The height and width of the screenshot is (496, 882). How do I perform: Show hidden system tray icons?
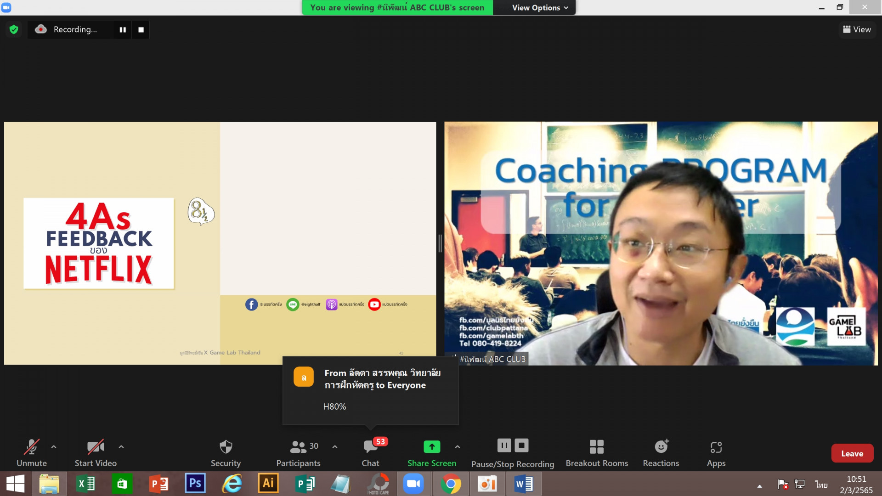click(760, 486)
